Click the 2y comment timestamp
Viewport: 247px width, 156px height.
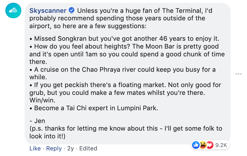click(70, 148)
